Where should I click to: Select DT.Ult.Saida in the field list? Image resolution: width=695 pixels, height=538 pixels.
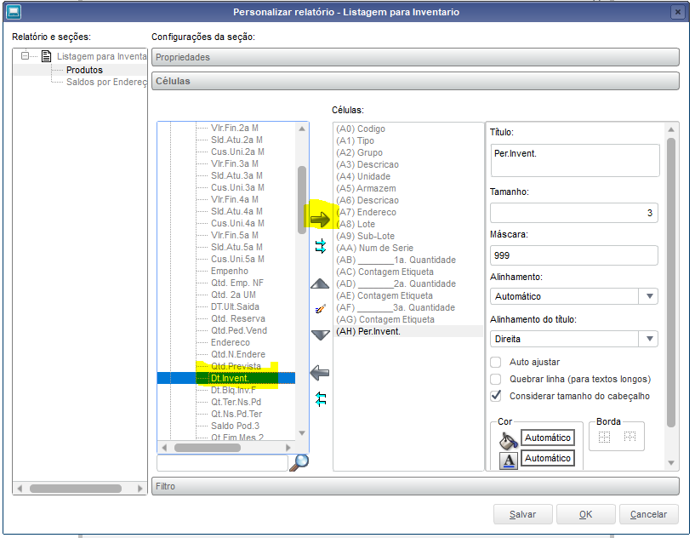(x=235, y=307)
